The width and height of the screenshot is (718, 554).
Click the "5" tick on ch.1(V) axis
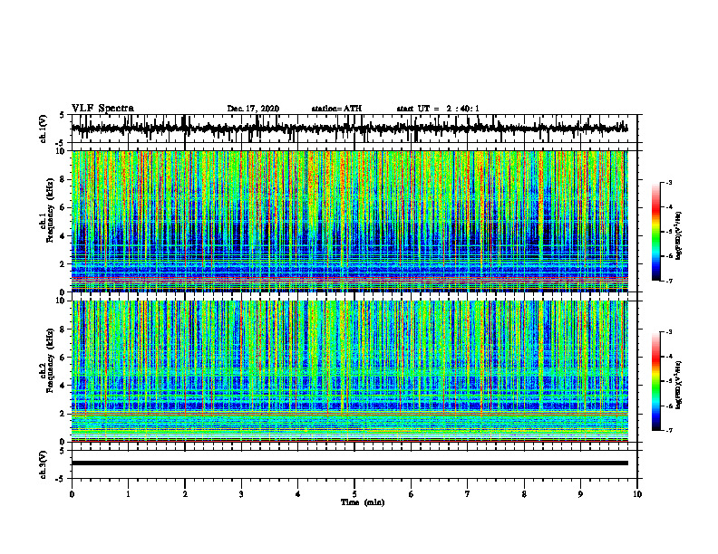pos(63,116)
